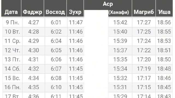Click the 10 Вт. date cell
175x98 pixels.
click(13, 32)
